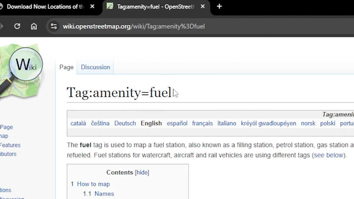Follow the 'see below' link
Viewport: 354px width, 199px height.
[x=329, y=155]
